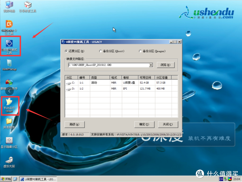Click 确定 (Y) confirm button
Viewport: 242px width, 182px height.
tap(144, 124)
